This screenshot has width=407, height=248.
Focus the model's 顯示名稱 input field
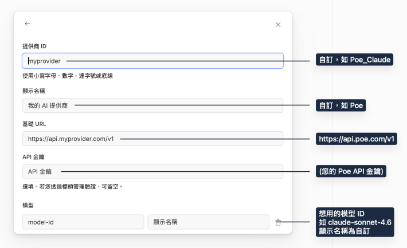click(208, 222)
